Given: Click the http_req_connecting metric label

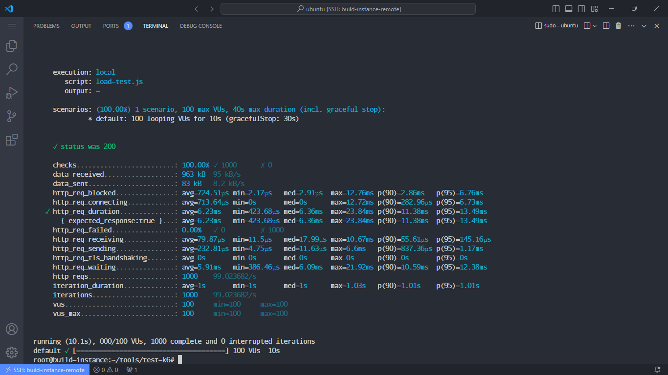Looking at the screenshot, I should [x=90, y=202].
